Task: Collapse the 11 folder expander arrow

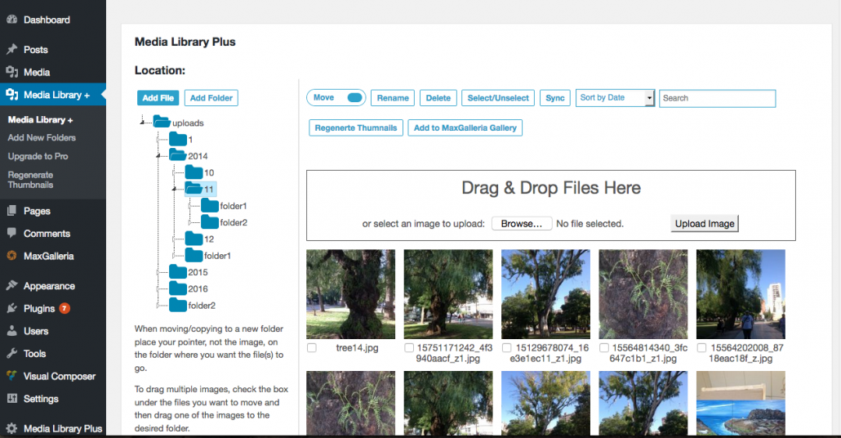Action: [174, 189]
